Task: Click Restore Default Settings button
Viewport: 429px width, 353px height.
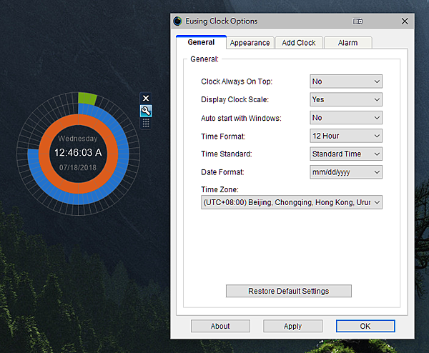Action: pyautogui.click(x=289, y=291)
